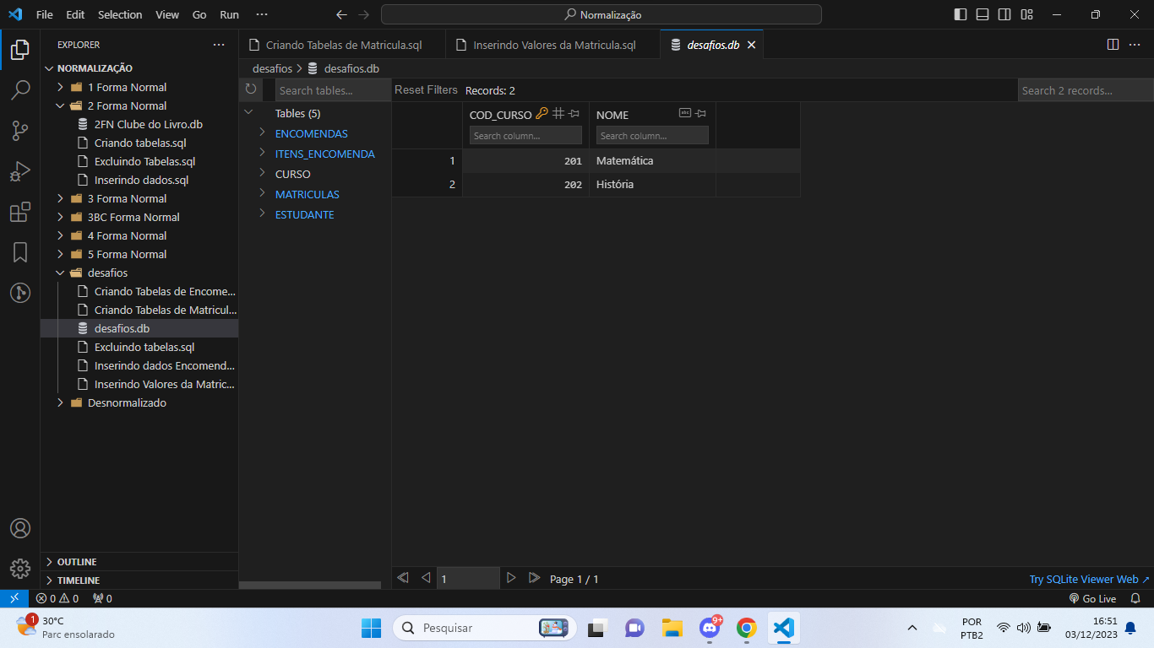Viewport: 1154px width, 648px height.
Task: Open errors and warnings status indicator
Action: (57, 598)
